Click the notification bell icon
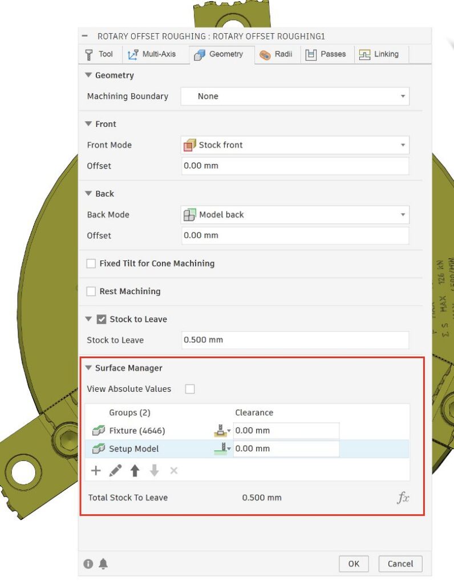Image resolution: width=454 pixels, height=585 pixels. [104, 564]
